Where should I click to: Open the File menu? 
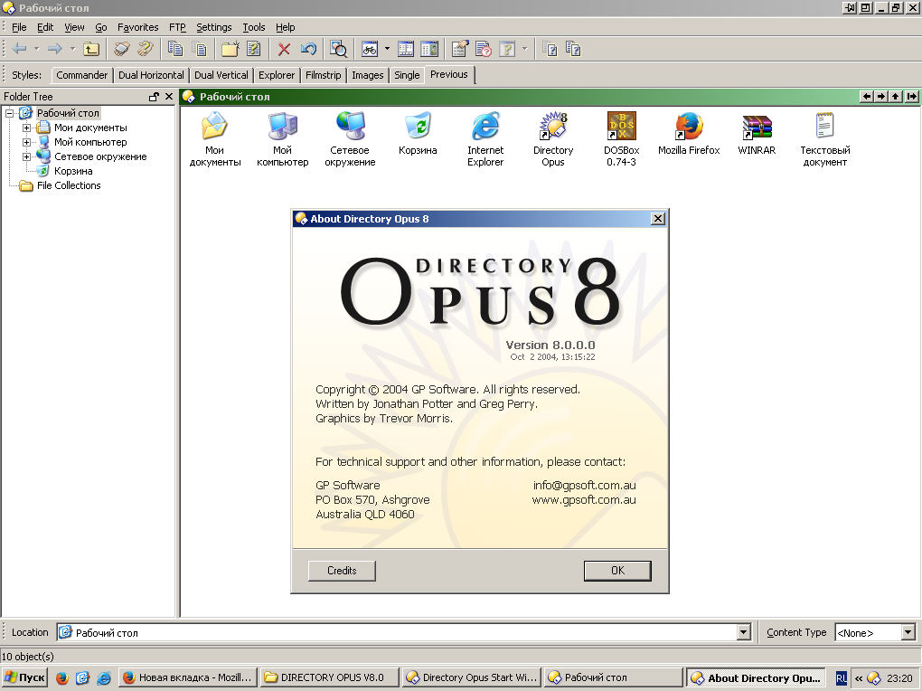click(19, 27)
